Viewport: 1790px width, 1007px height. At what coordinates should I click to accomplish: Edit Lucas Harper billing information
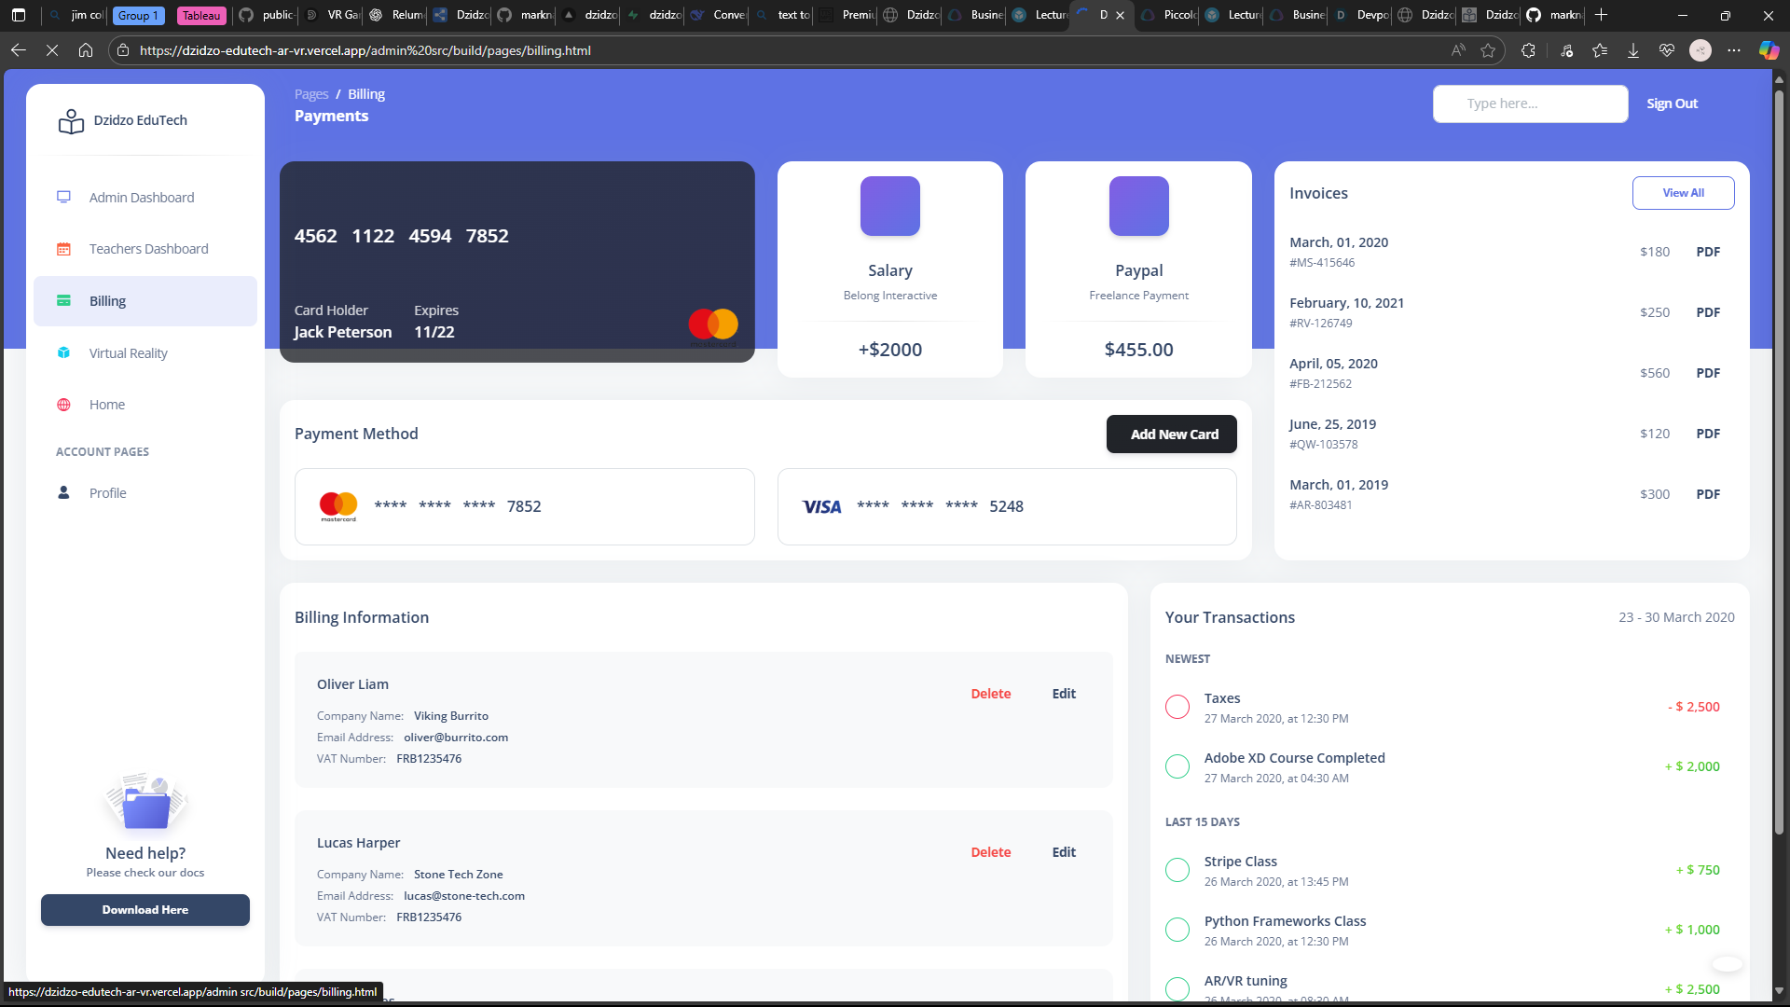click(x=1064, y=852)
